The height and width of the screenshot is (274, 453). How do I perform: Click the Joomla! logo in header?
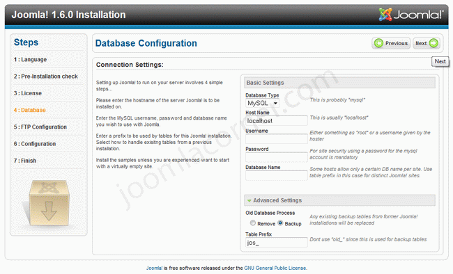tap(410, 15)
